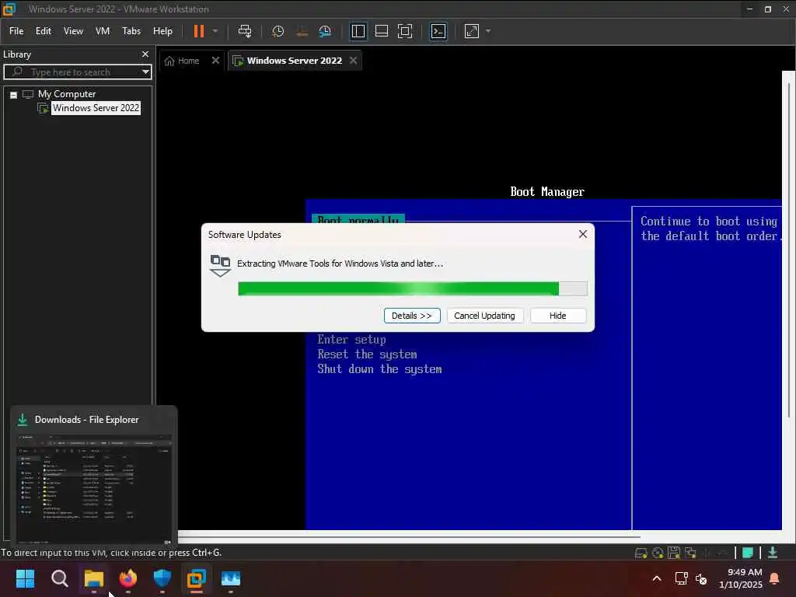The image size is (796, 597).
Task: Close the Library panel
Action: click(145, 54)
